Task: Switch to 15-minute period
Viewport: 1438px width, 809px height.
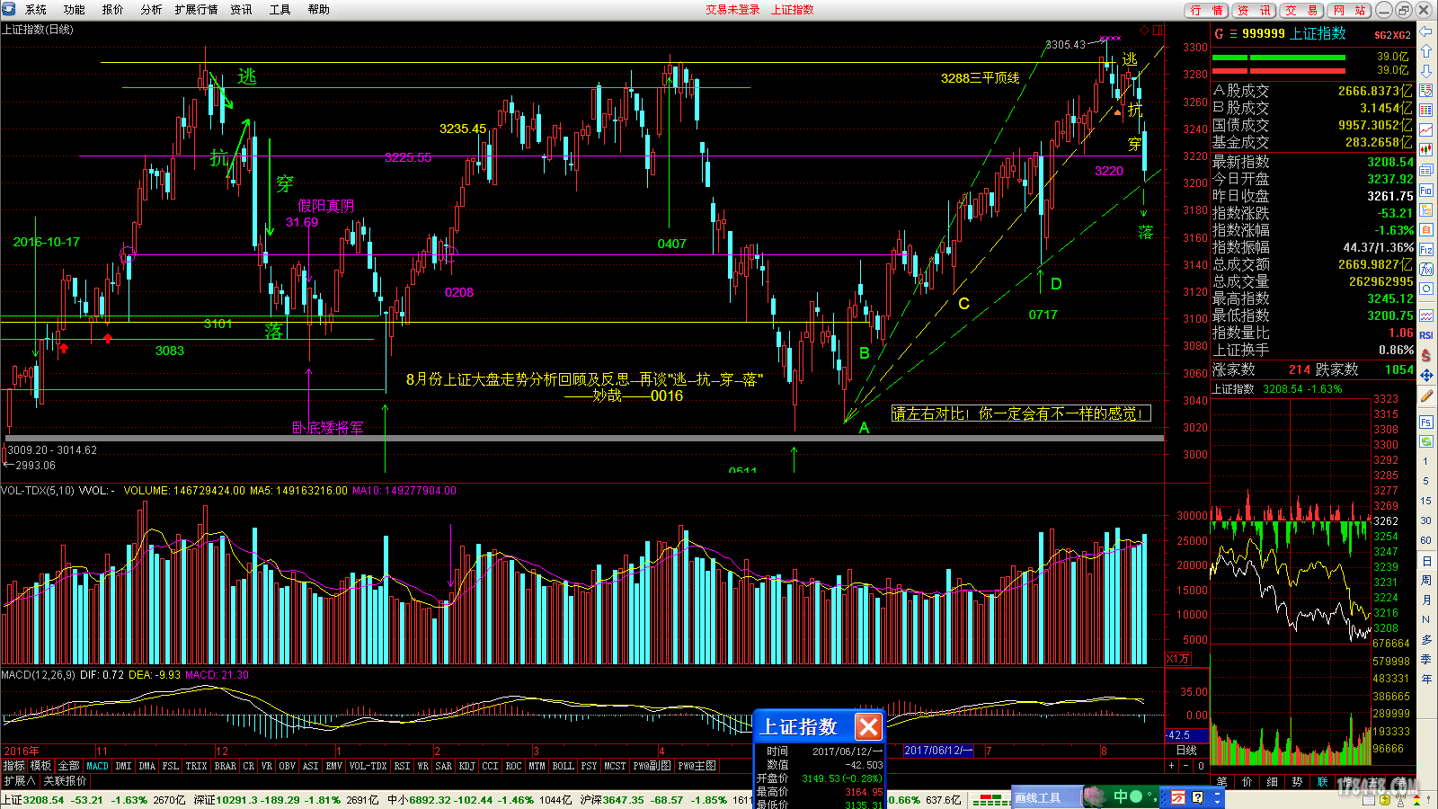Action: [1425, 501]
